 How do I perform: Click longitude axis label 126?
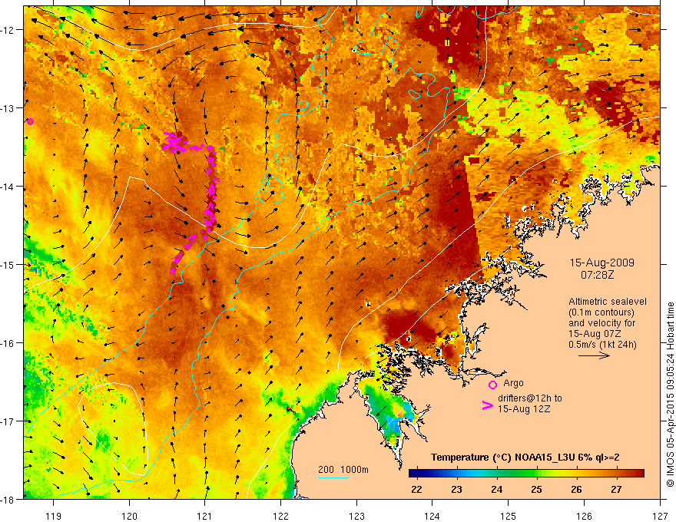click(584, 516)
